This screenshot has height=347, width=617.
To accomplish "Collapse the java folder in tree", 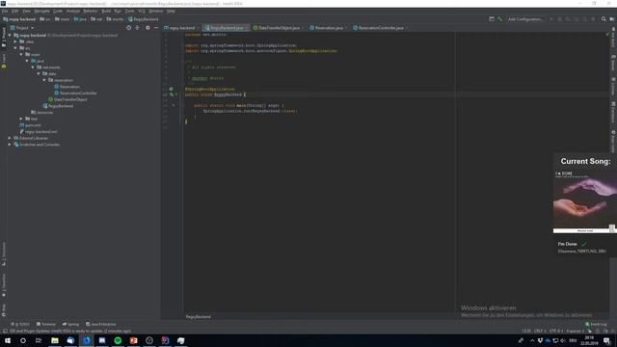I will click(x=27, y=61).
